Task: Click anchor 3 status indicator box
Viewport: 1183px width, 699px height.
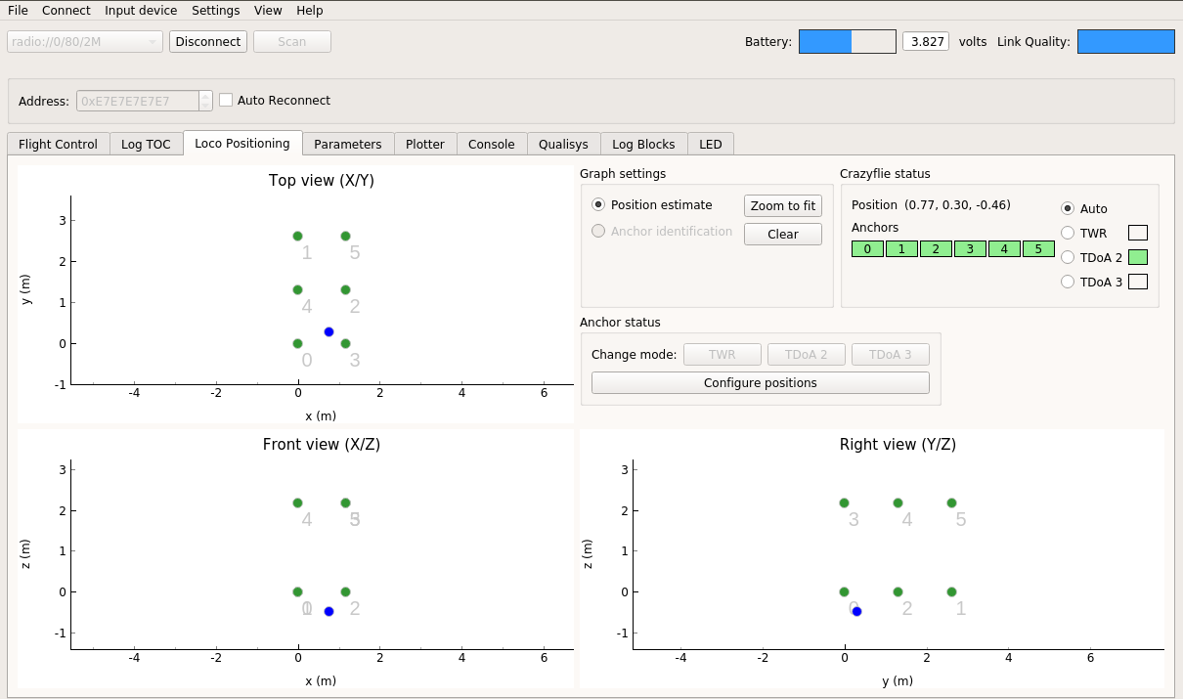Action: coord(970,249)
